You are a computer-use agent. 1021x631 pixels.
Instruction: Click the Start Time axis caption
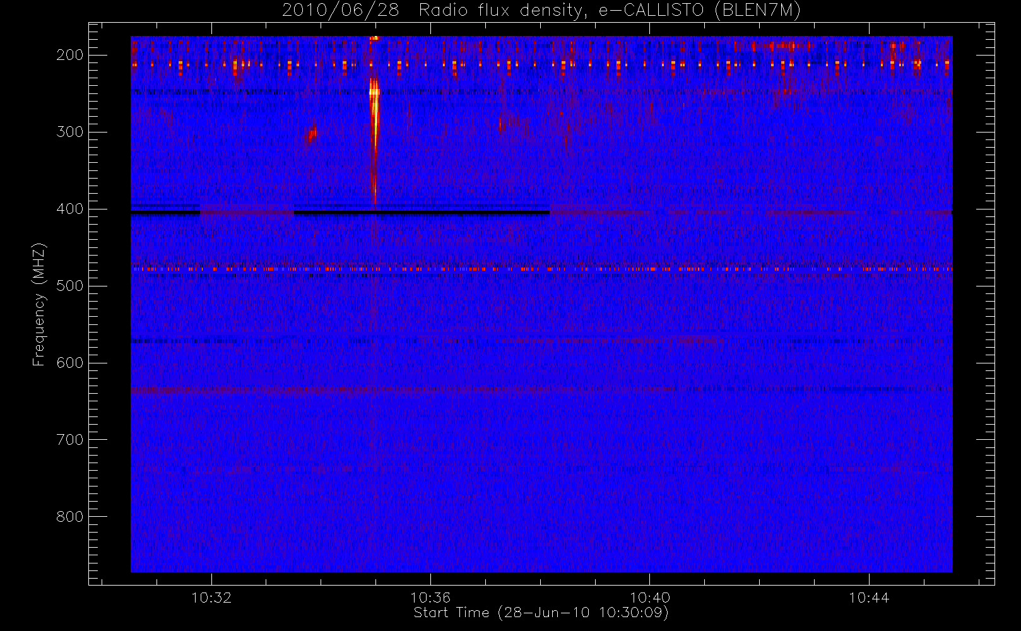[x=541, y=613]
